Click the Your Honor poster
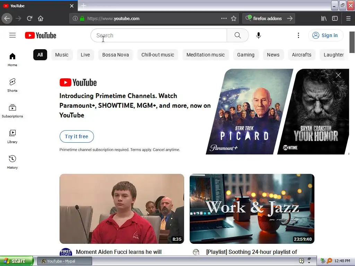Viewport: 355px width, 266px height. tap(313, 112)
